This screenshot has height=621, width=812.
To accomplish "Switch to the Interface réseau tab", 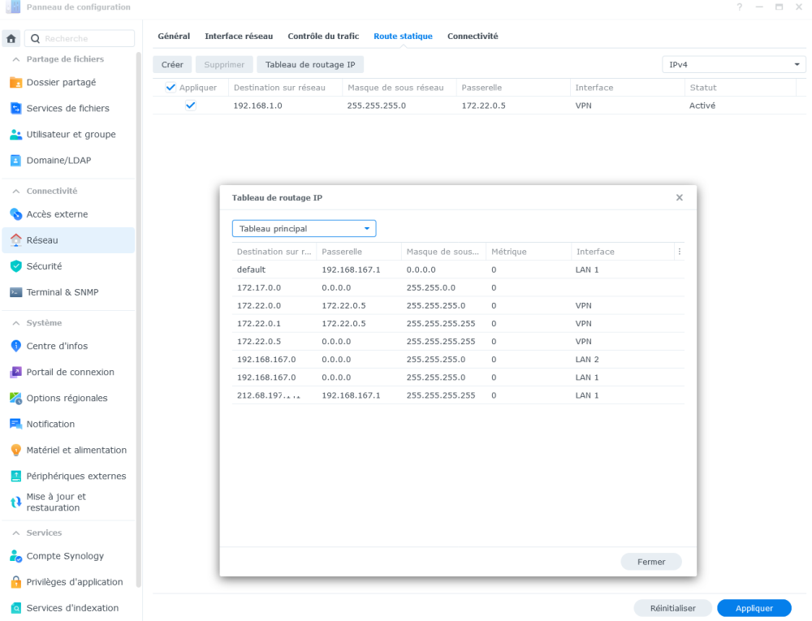I will pos(239,37).
